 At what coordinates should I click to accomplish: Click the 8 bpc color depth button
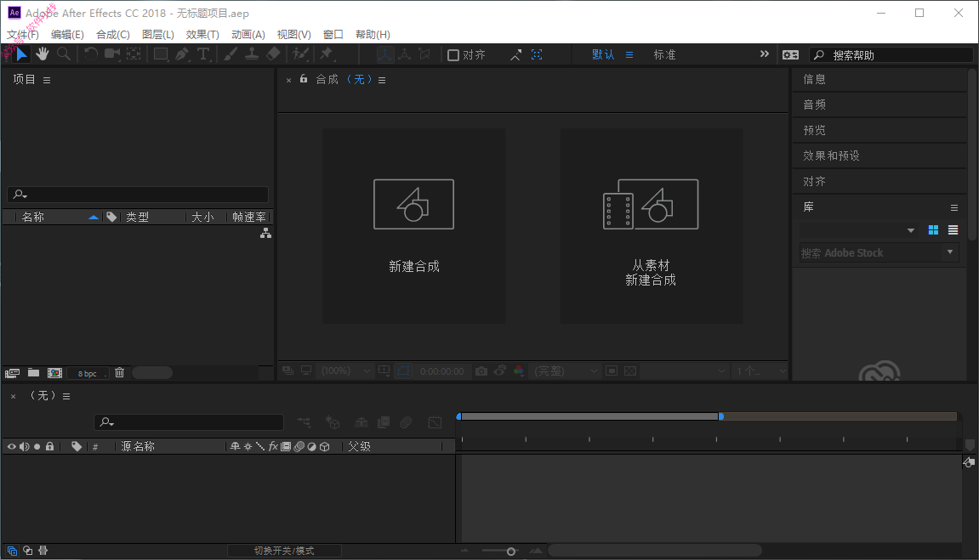click(x=88, y=374)
